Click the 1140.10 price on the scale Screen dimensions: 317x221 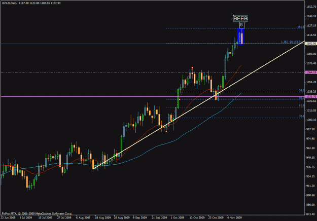coord(311,16)
